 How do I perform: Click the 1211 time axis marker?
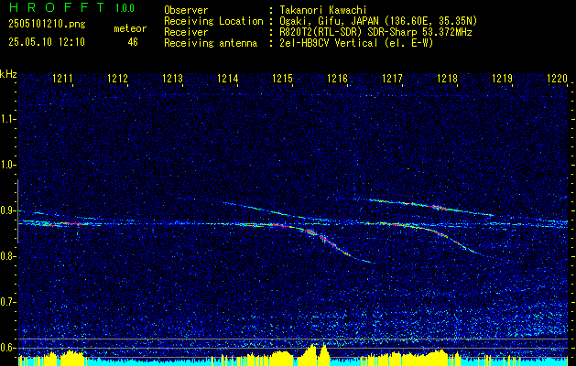[62, 78]
